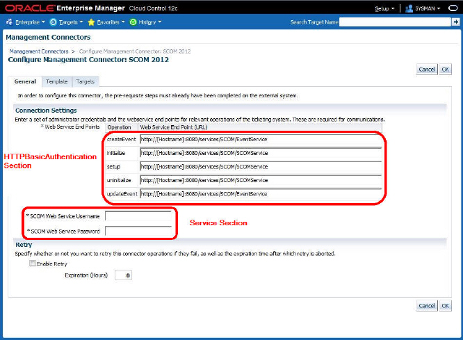Switch to the Template tab

point(57,81)
